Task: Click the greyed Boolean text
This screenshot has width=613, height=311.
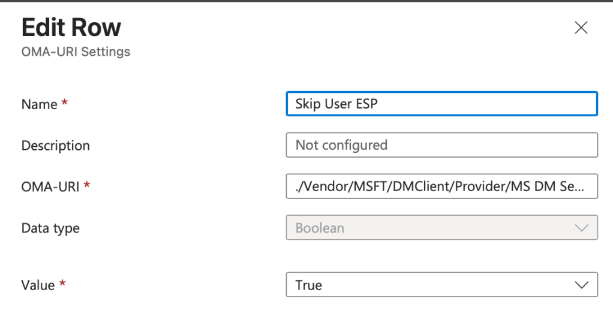Action: click(320, 228)
